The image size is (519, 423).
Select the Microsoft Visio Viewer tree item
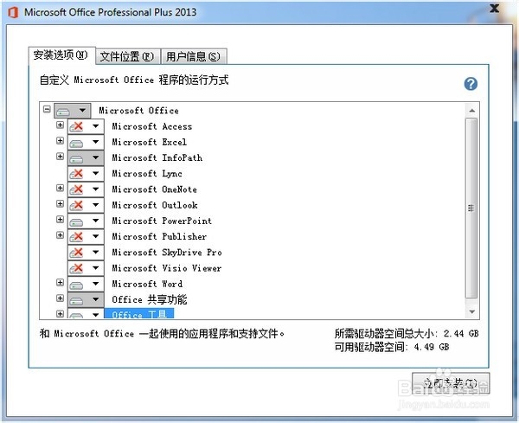167,268
